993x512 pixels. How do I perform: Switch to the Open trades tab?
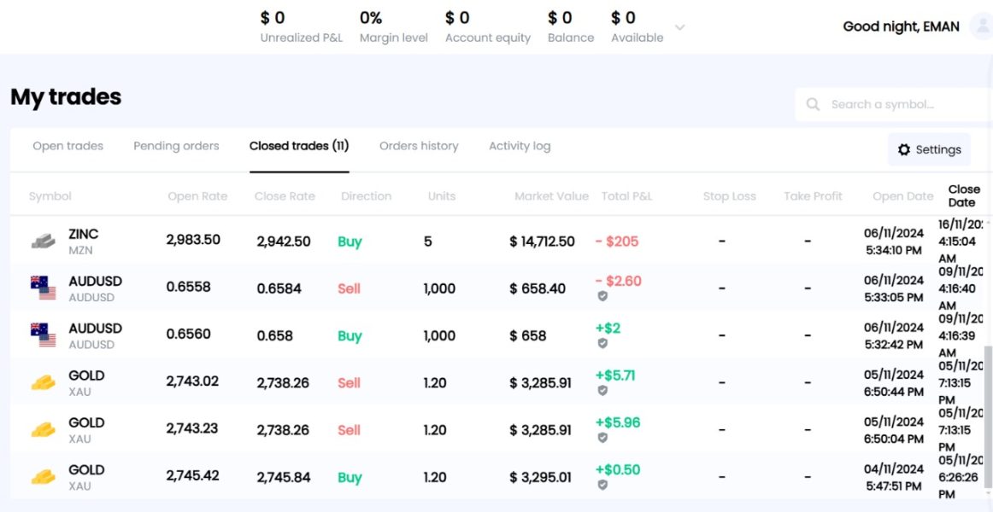tap(68, 146)
